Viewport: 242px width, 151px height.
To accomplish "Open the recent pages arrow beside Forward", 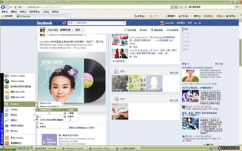I will pos(11,7).
